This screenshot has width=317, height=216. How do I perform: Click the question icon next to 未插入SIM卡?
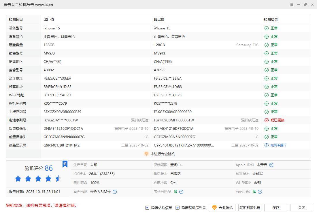(115, 192)
